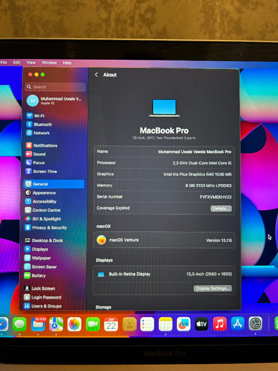Open Wallpaper settings

click(x=38, y=258)
